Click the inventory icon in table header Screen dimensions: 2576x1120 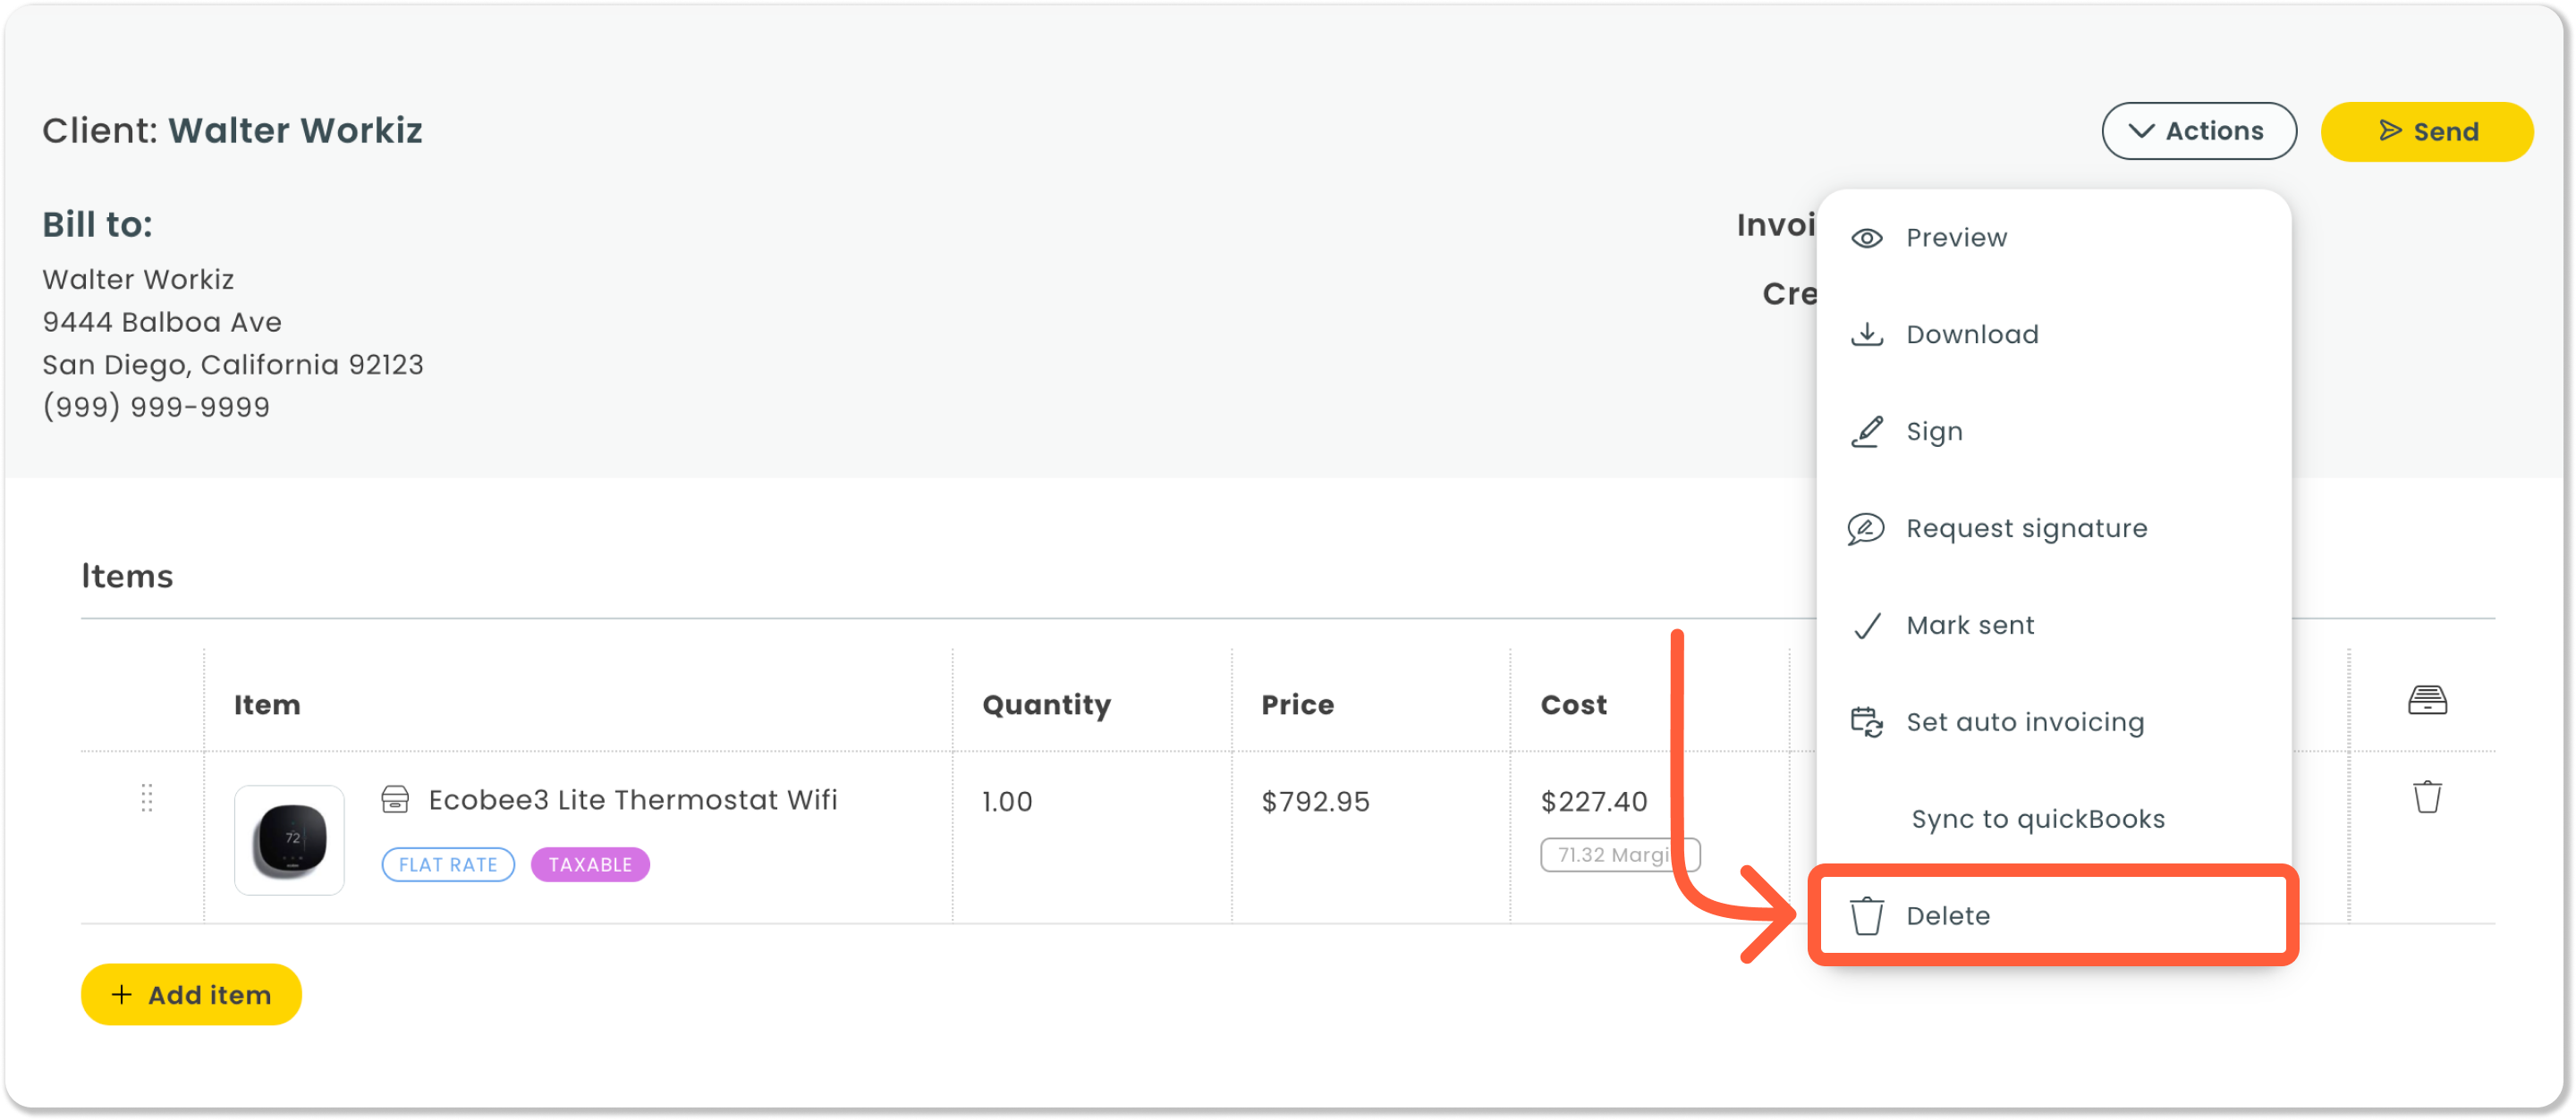(2427, 701)
